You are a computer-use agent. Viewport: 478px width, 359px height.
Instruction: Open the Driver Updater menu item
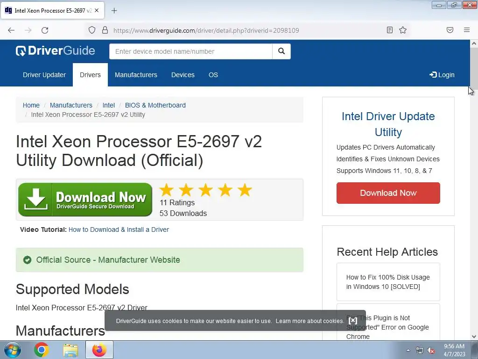(44, 75)
